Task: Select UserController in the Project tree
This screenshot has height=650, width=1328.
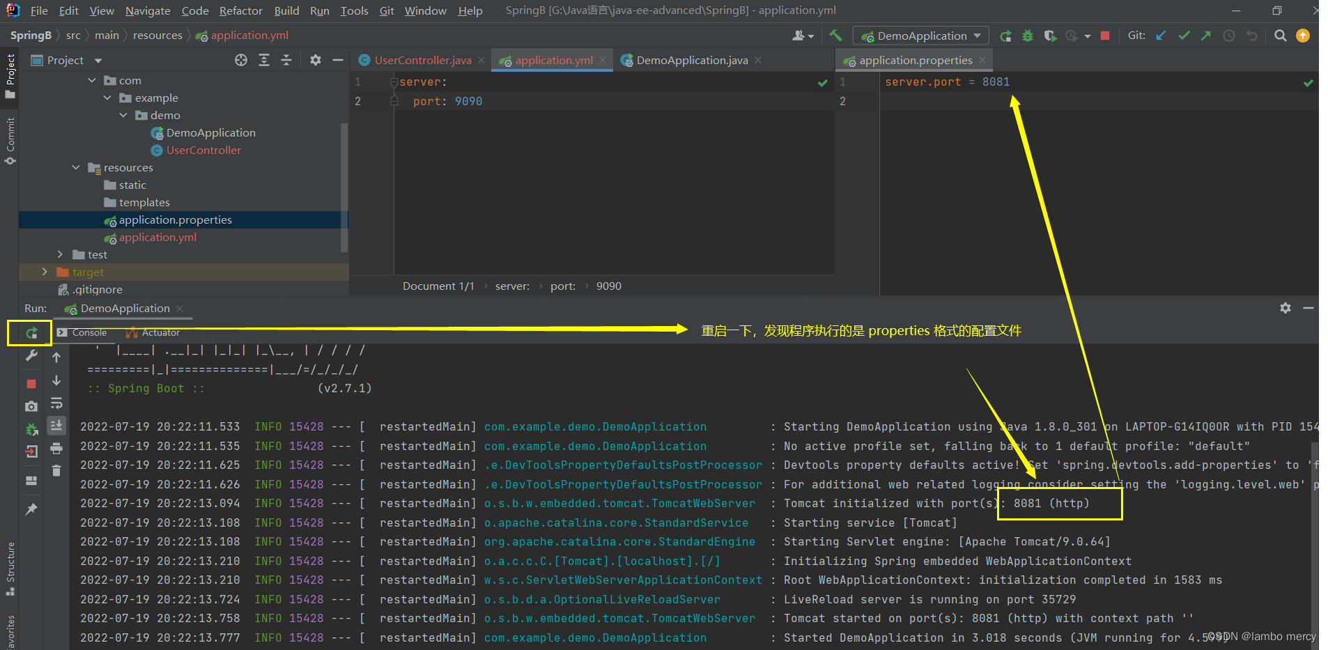Action: pyautogui.click(x=203, y=150)
